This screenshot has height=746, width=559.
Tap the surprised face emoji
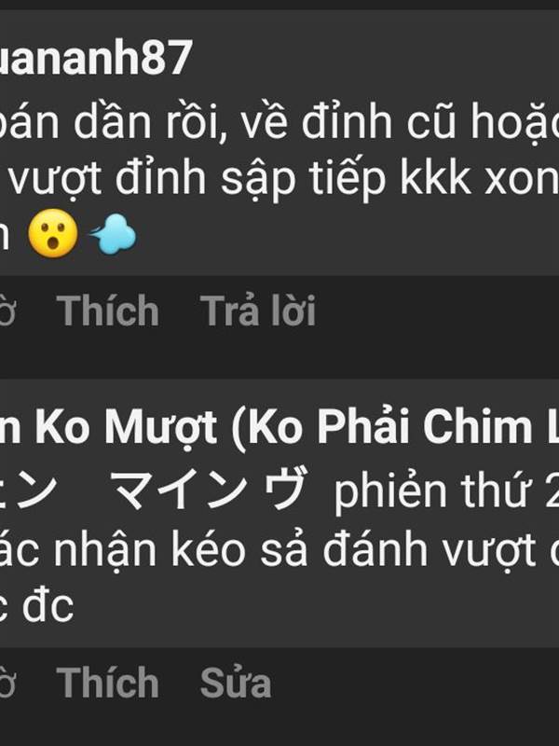[53, 234]
